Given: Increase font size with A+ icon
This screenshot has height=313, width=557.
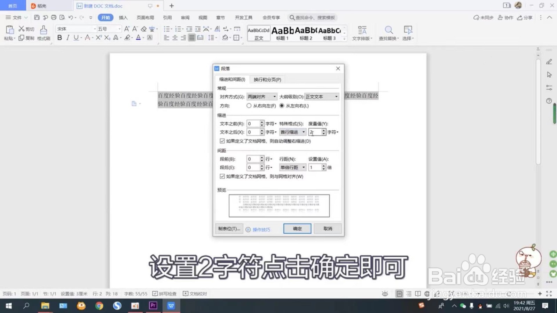Looking at the screenshot, I should (127, 29).
